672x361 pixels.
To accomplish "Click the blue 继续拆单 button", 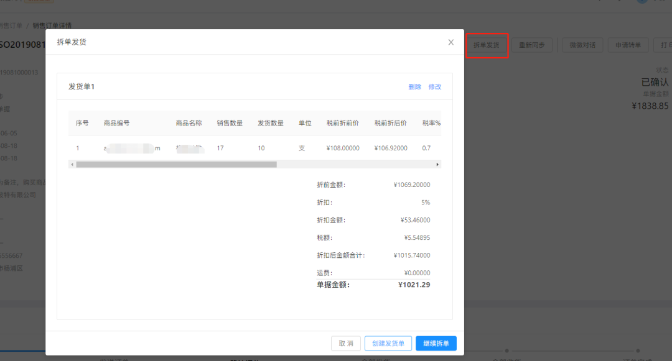I will (x=436, y=344).
